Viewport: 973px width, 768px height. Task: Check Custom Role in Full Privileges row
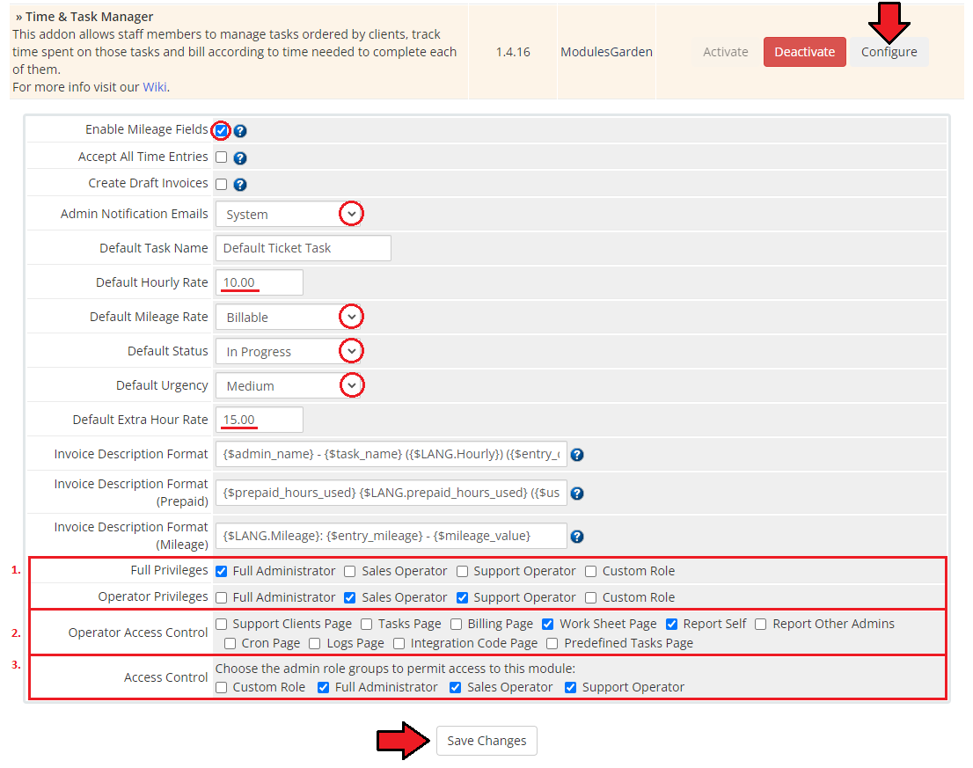591,571
